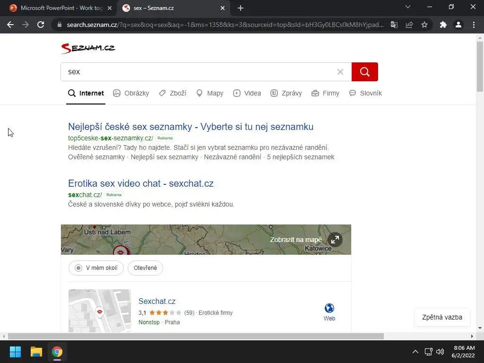Click the browser address bar URL
The image size is (484, 363).
click(225, 25)
